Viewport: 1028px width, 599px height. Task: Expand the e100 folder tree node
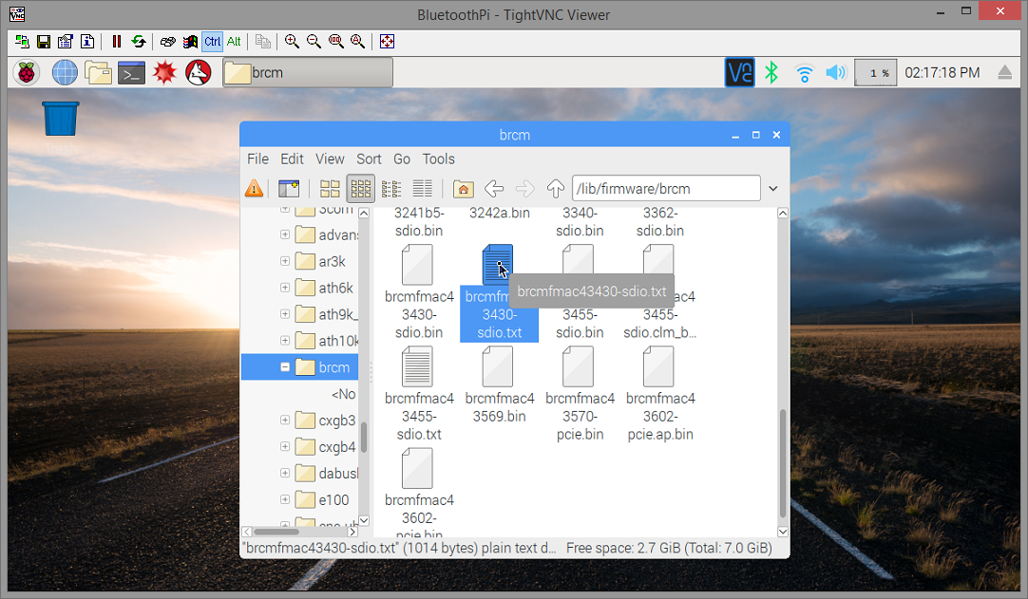[x=285, y=499]
